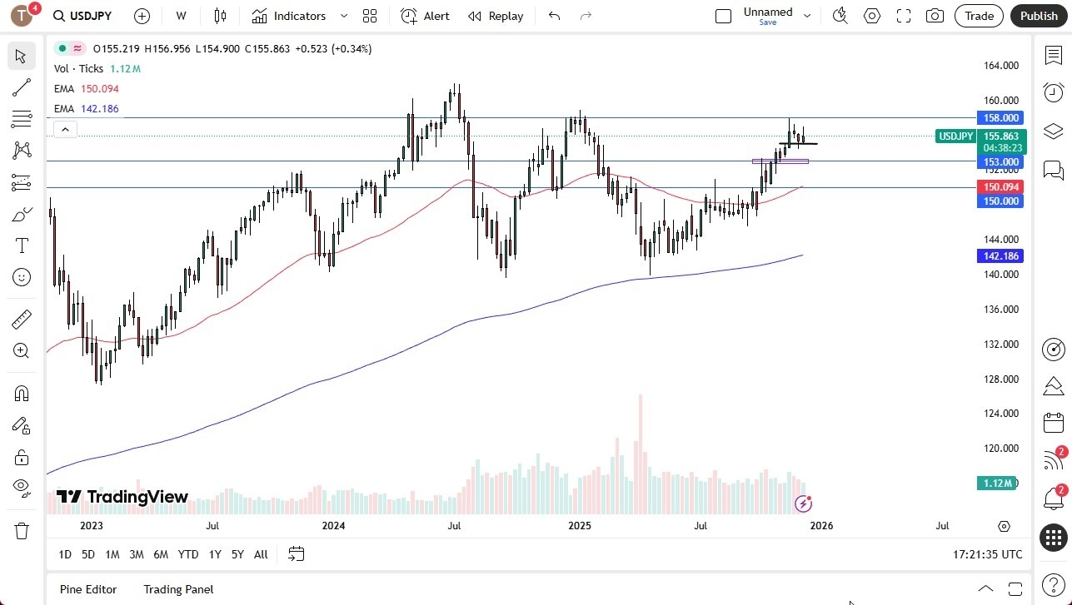Screen dimensions: 1072x605
Task: Select the Trend Line drawing tool
Action: click(x=21, y=87)
